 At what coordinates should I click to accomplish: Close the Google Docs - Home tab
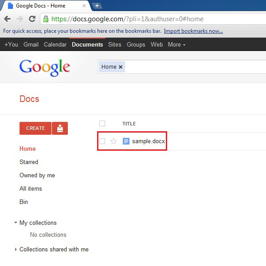click(84, 6)
